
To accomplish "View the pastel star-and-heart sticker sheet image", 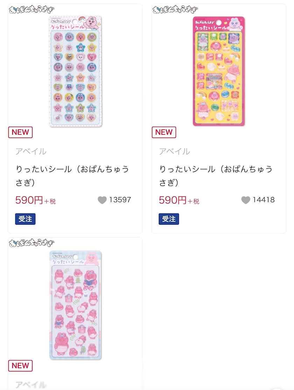I will point(75,71).
